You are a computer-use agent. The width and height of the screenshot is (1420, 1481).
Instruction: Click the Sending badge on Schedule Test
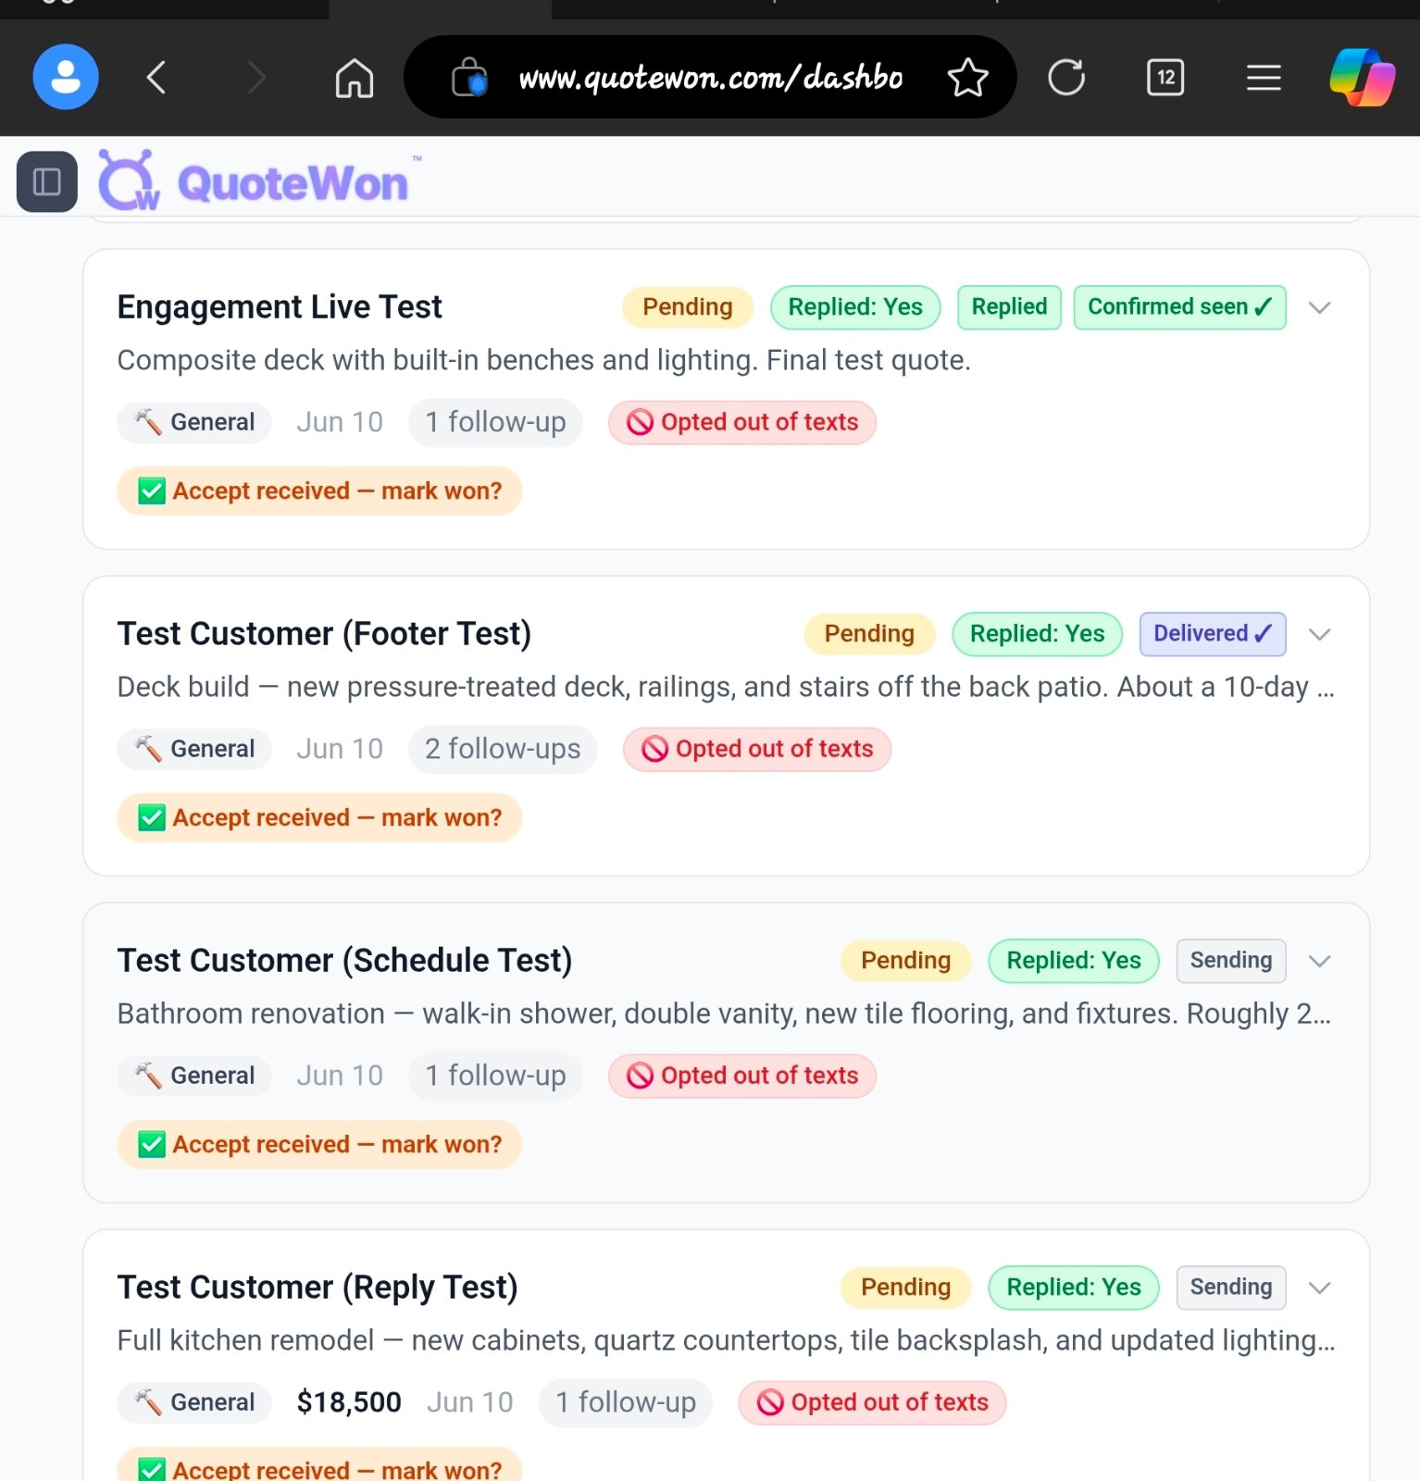1231,961
